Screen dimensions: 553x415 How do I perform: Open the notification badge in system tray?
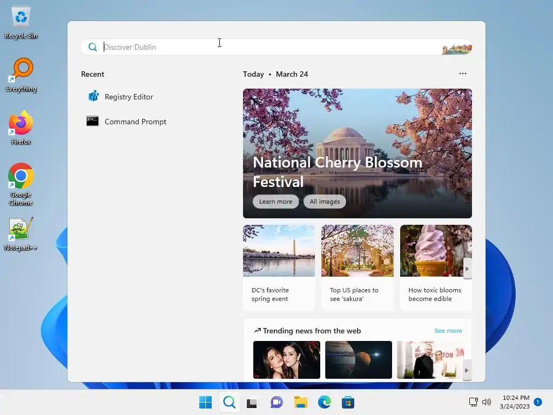[537, 401]
